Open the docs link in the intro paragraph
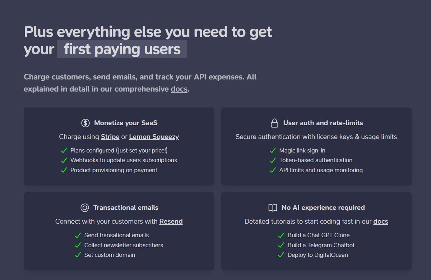431x280 pixels. click(x=179, y=89)
